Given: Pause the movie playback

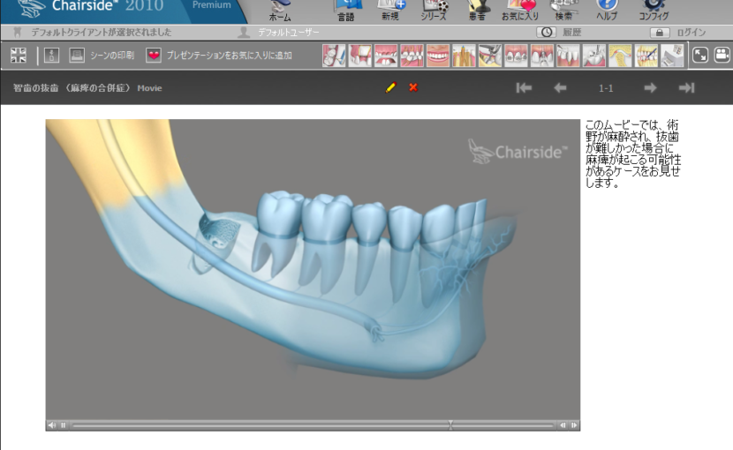Looking at the screenshot, I should pyautogui.click(x=63, y=425).
